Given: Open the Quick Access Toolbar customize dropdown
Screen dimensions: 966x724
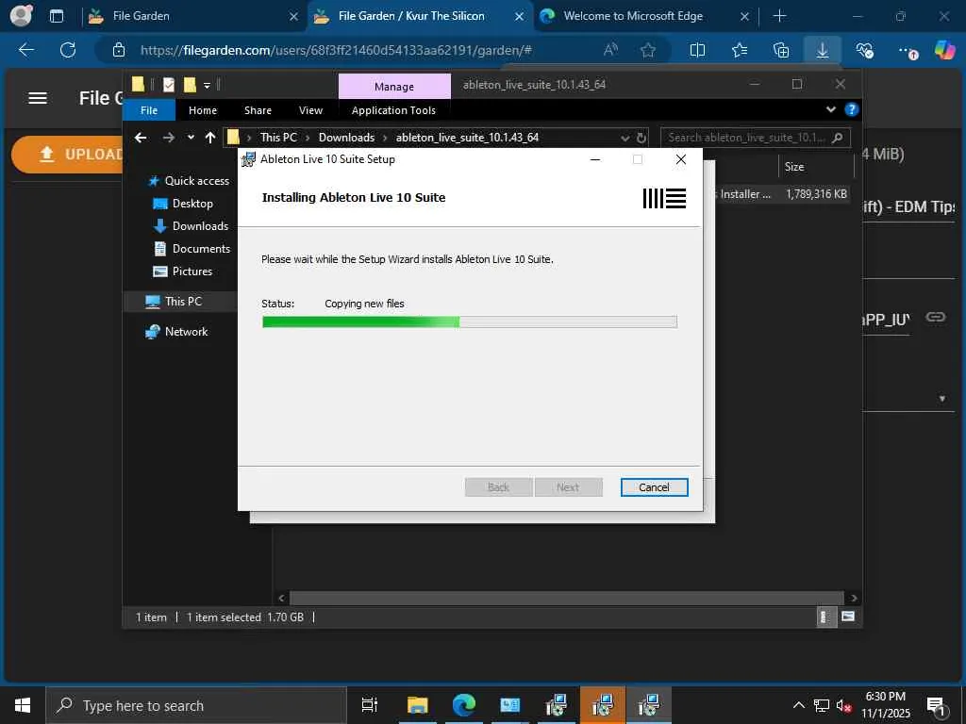Looking at the screenshot, I should click(x=207, y=85).
